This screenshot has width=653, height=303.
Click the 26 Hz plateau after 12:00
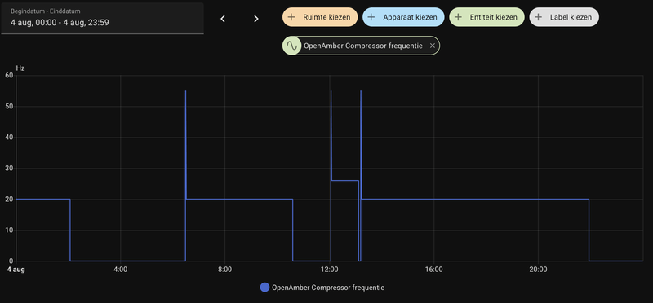click(x=344, y=180)
